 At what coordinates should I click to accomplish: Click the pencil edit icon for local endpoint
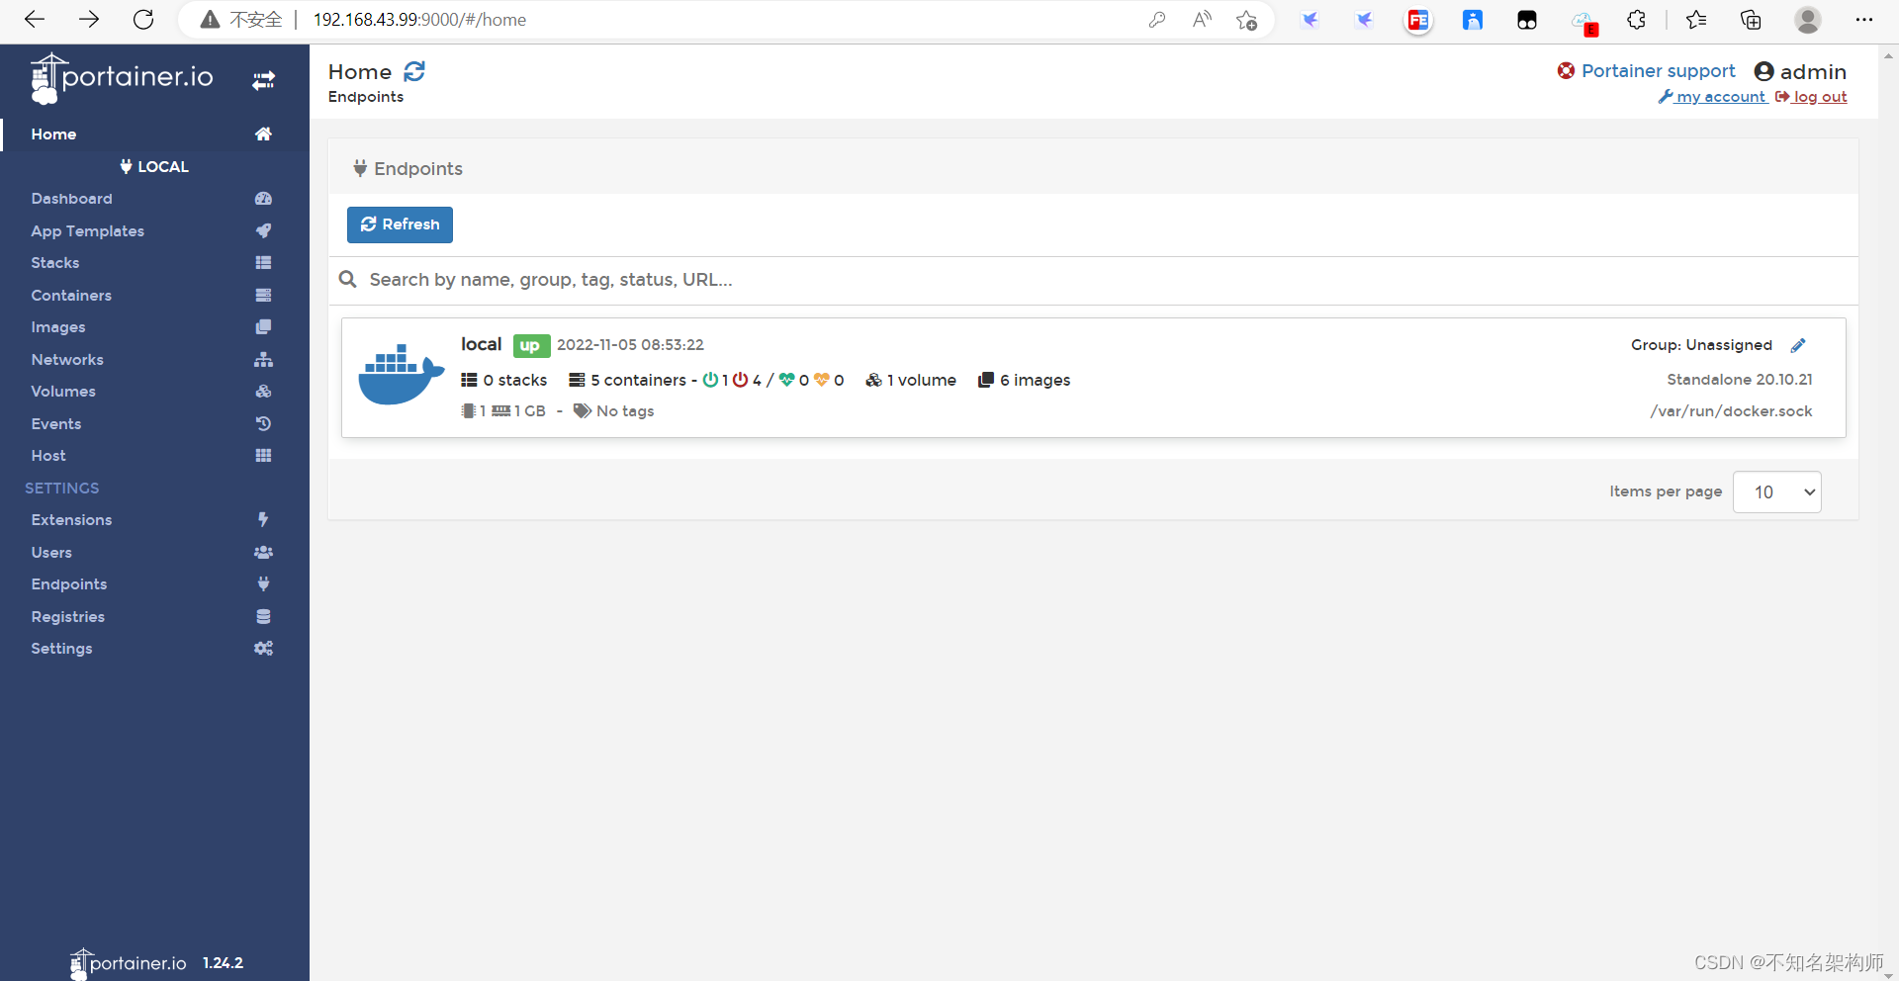[x=1798, y=345]
